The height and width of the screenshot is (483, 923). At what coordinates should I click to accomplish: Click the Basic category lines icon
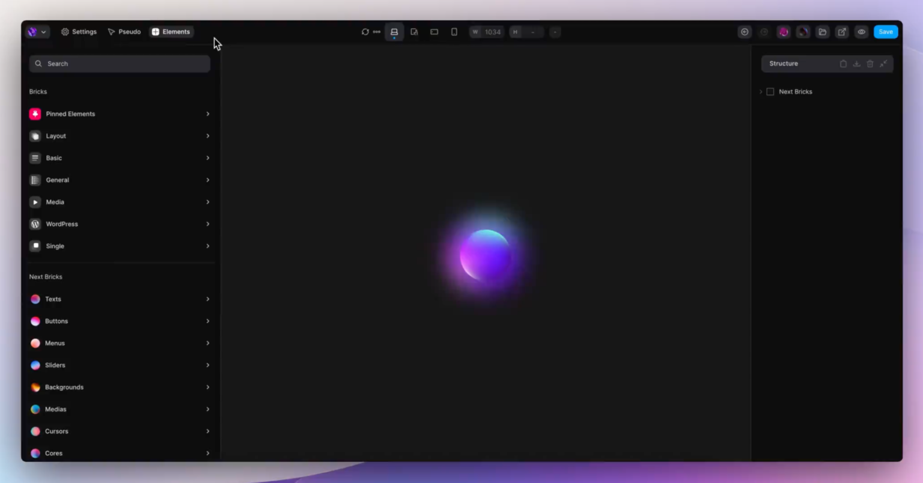35,158
